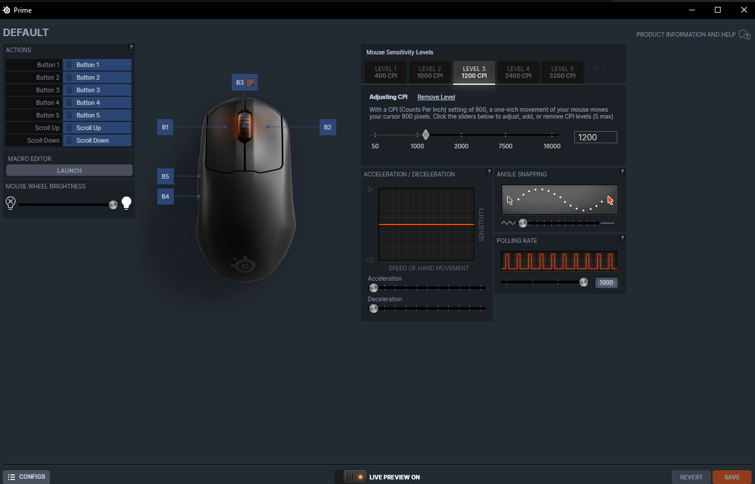
Task: Open help for Acceleration / Deceleration
Action: click(x=489, y=171)
